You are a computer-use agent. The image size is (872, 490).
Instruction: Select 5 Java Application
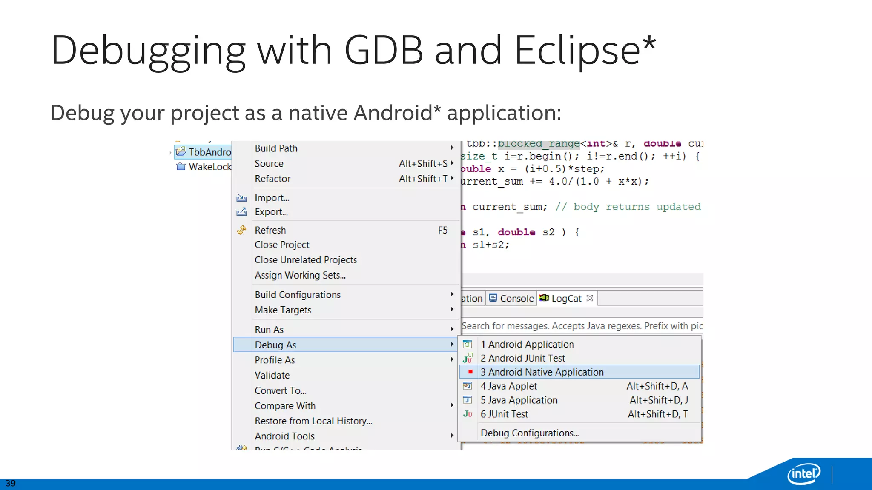click(579, 400)
